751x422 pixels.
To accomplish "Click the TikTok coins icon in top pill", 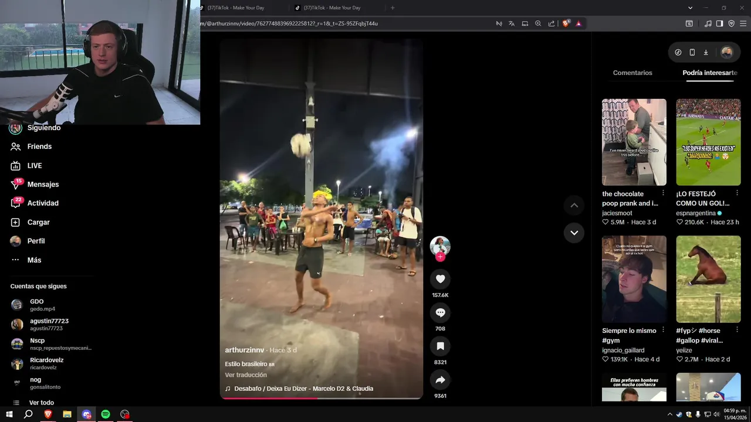I will click(678, 52).
